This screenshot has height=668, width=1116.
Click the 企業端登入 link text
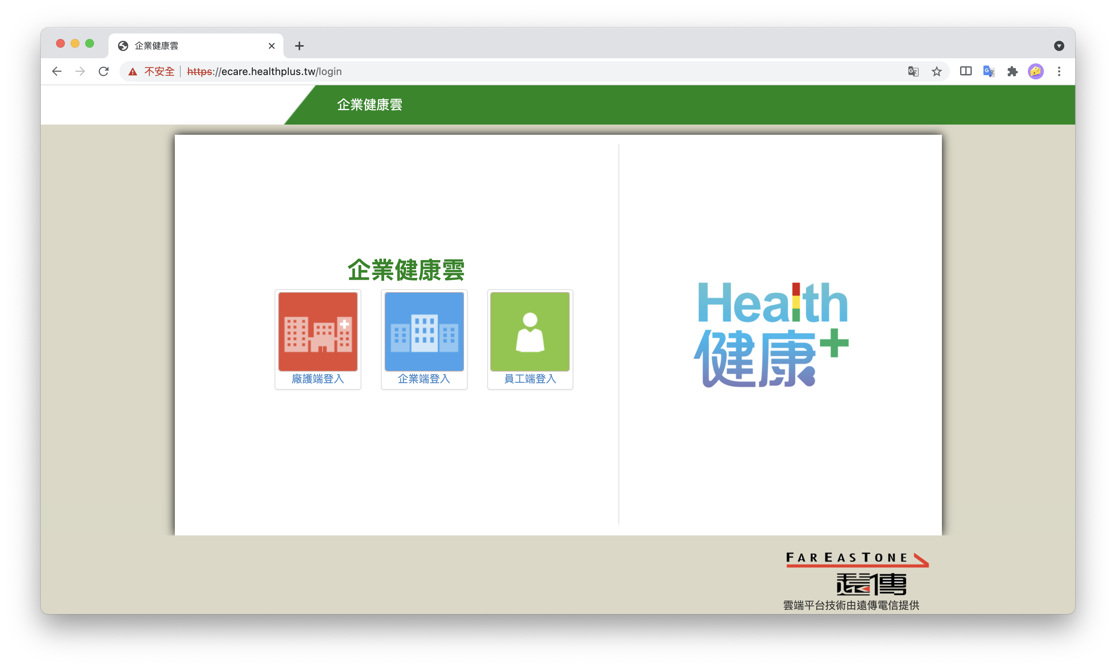tap(424, 379)
